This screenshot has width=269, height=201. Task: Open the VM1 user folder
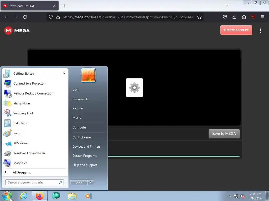click(x=75, y=90)
